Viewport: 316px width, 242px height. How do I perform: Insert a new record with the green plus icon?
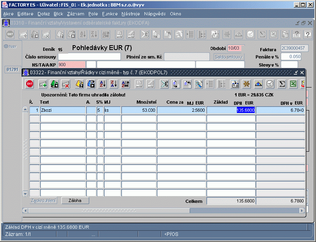pos(43,84)
